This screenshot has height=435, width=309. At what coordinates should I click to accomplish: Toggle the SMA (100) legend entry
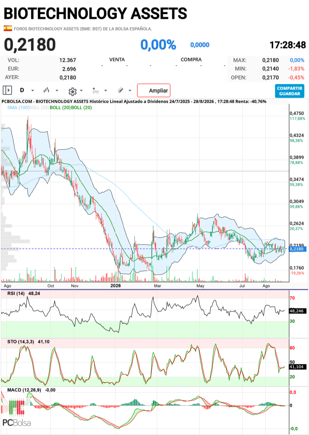click(18, 107)
